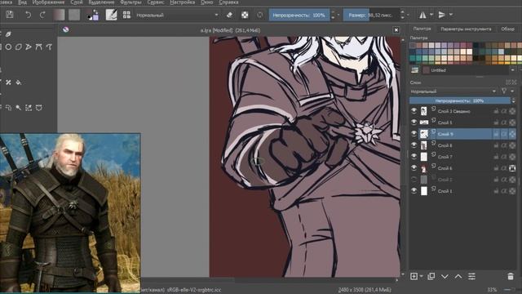This screenshot has width=522, height=294.
Task: Reload the original brush preset
Action: coord(259,15)
